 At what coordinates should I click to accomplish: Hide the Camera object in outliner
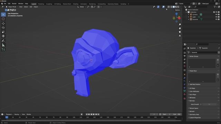[x=216, y=14]
